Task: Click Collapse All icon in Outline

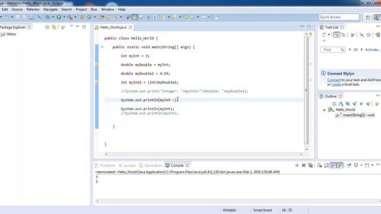Action: point(335,104)
